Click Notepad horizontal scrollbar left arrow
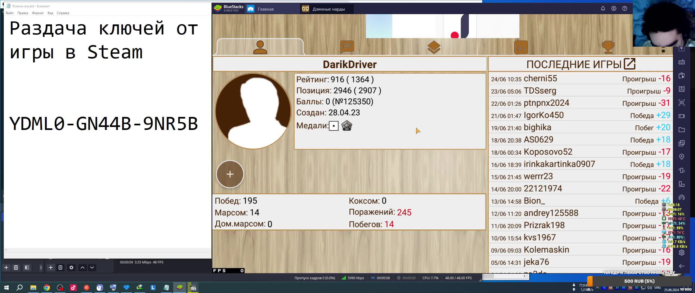 pyautogui.click(x=6, y=250)
